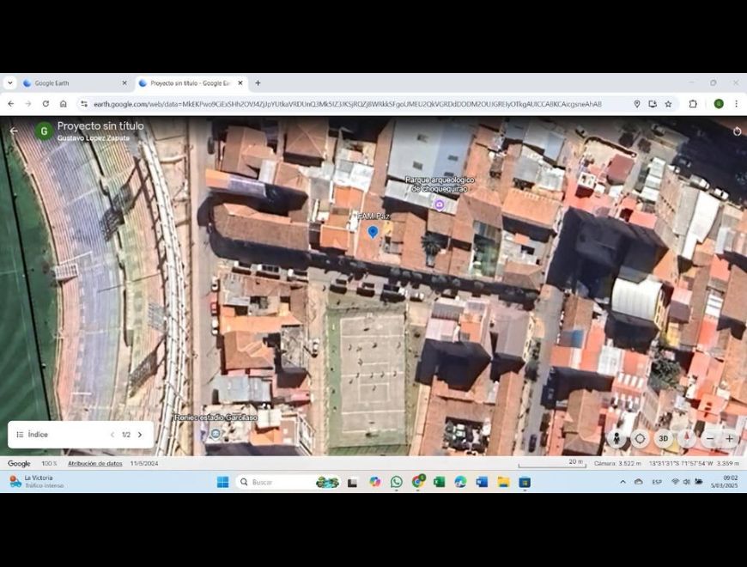Toggle the 3D view button
Viewport: 747px width, 567px height.
coord(663,438)
